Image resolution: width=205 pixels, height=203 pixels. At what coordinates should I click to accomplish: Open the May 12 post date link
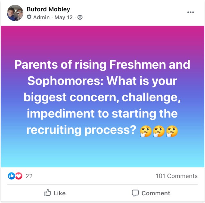[63, 17]
